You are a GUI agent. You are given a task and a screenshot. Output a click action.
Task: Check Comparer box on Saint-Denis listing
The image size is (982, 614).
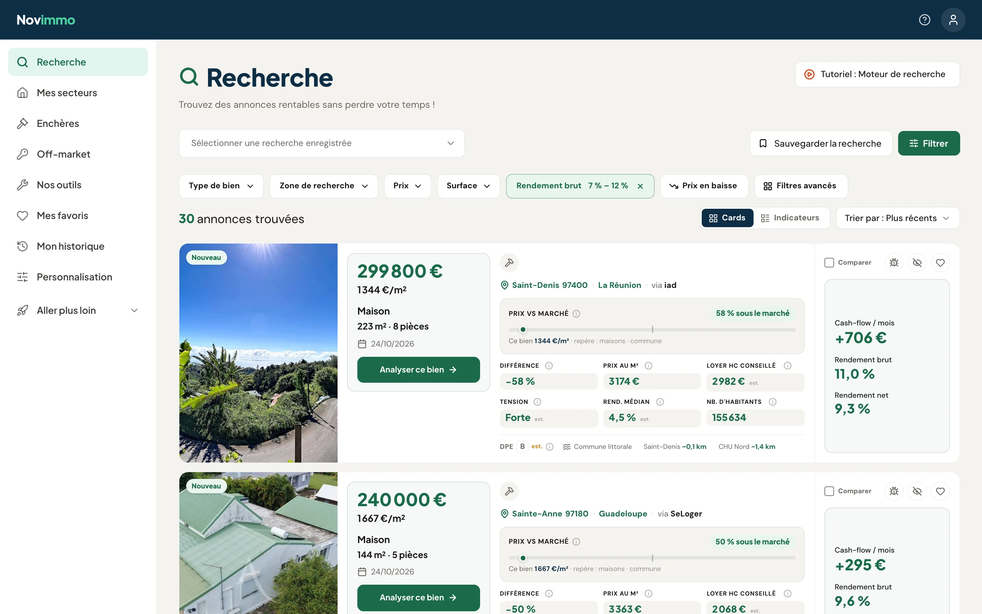click(829, 263)
